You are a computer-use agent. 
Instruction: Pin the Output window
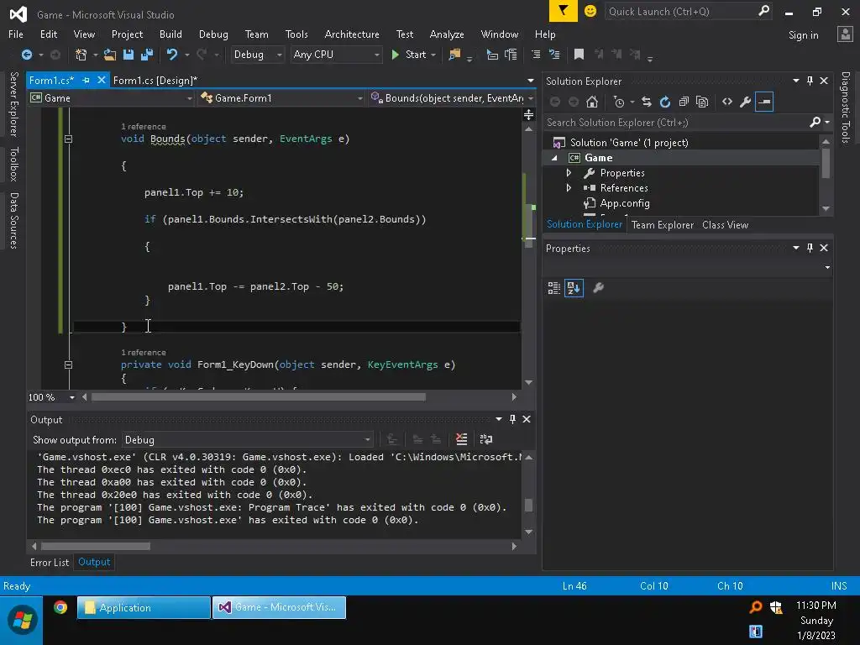tap(513, 419)
